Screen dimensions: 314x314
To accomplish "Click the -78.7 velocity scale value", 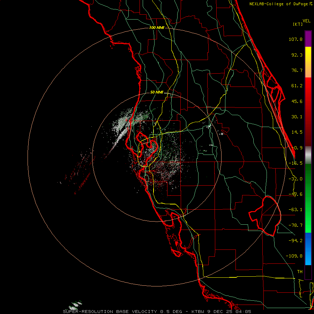I will (x=296, y=225).
